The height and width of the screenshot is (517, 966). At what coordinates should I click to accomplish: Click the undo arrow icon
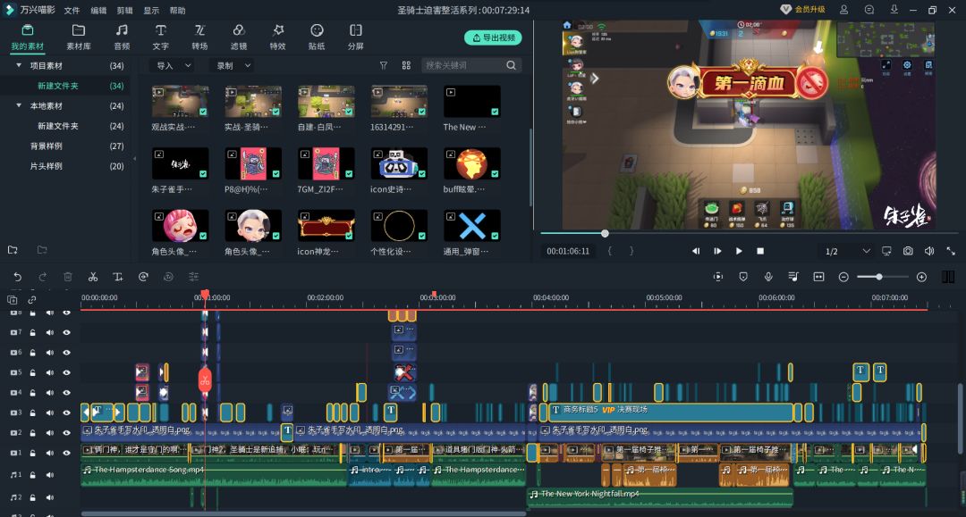(17, 277)
